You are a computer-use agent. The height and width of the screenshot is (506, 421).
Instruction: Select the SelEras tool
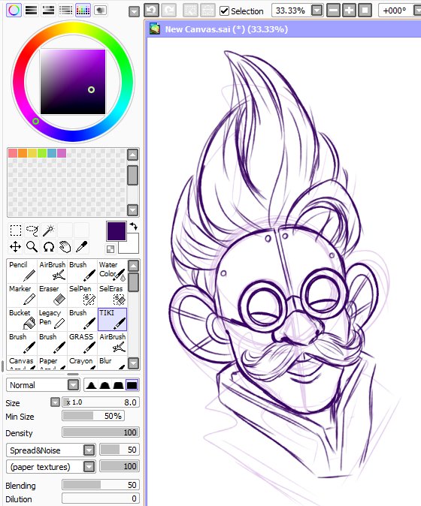112,295
